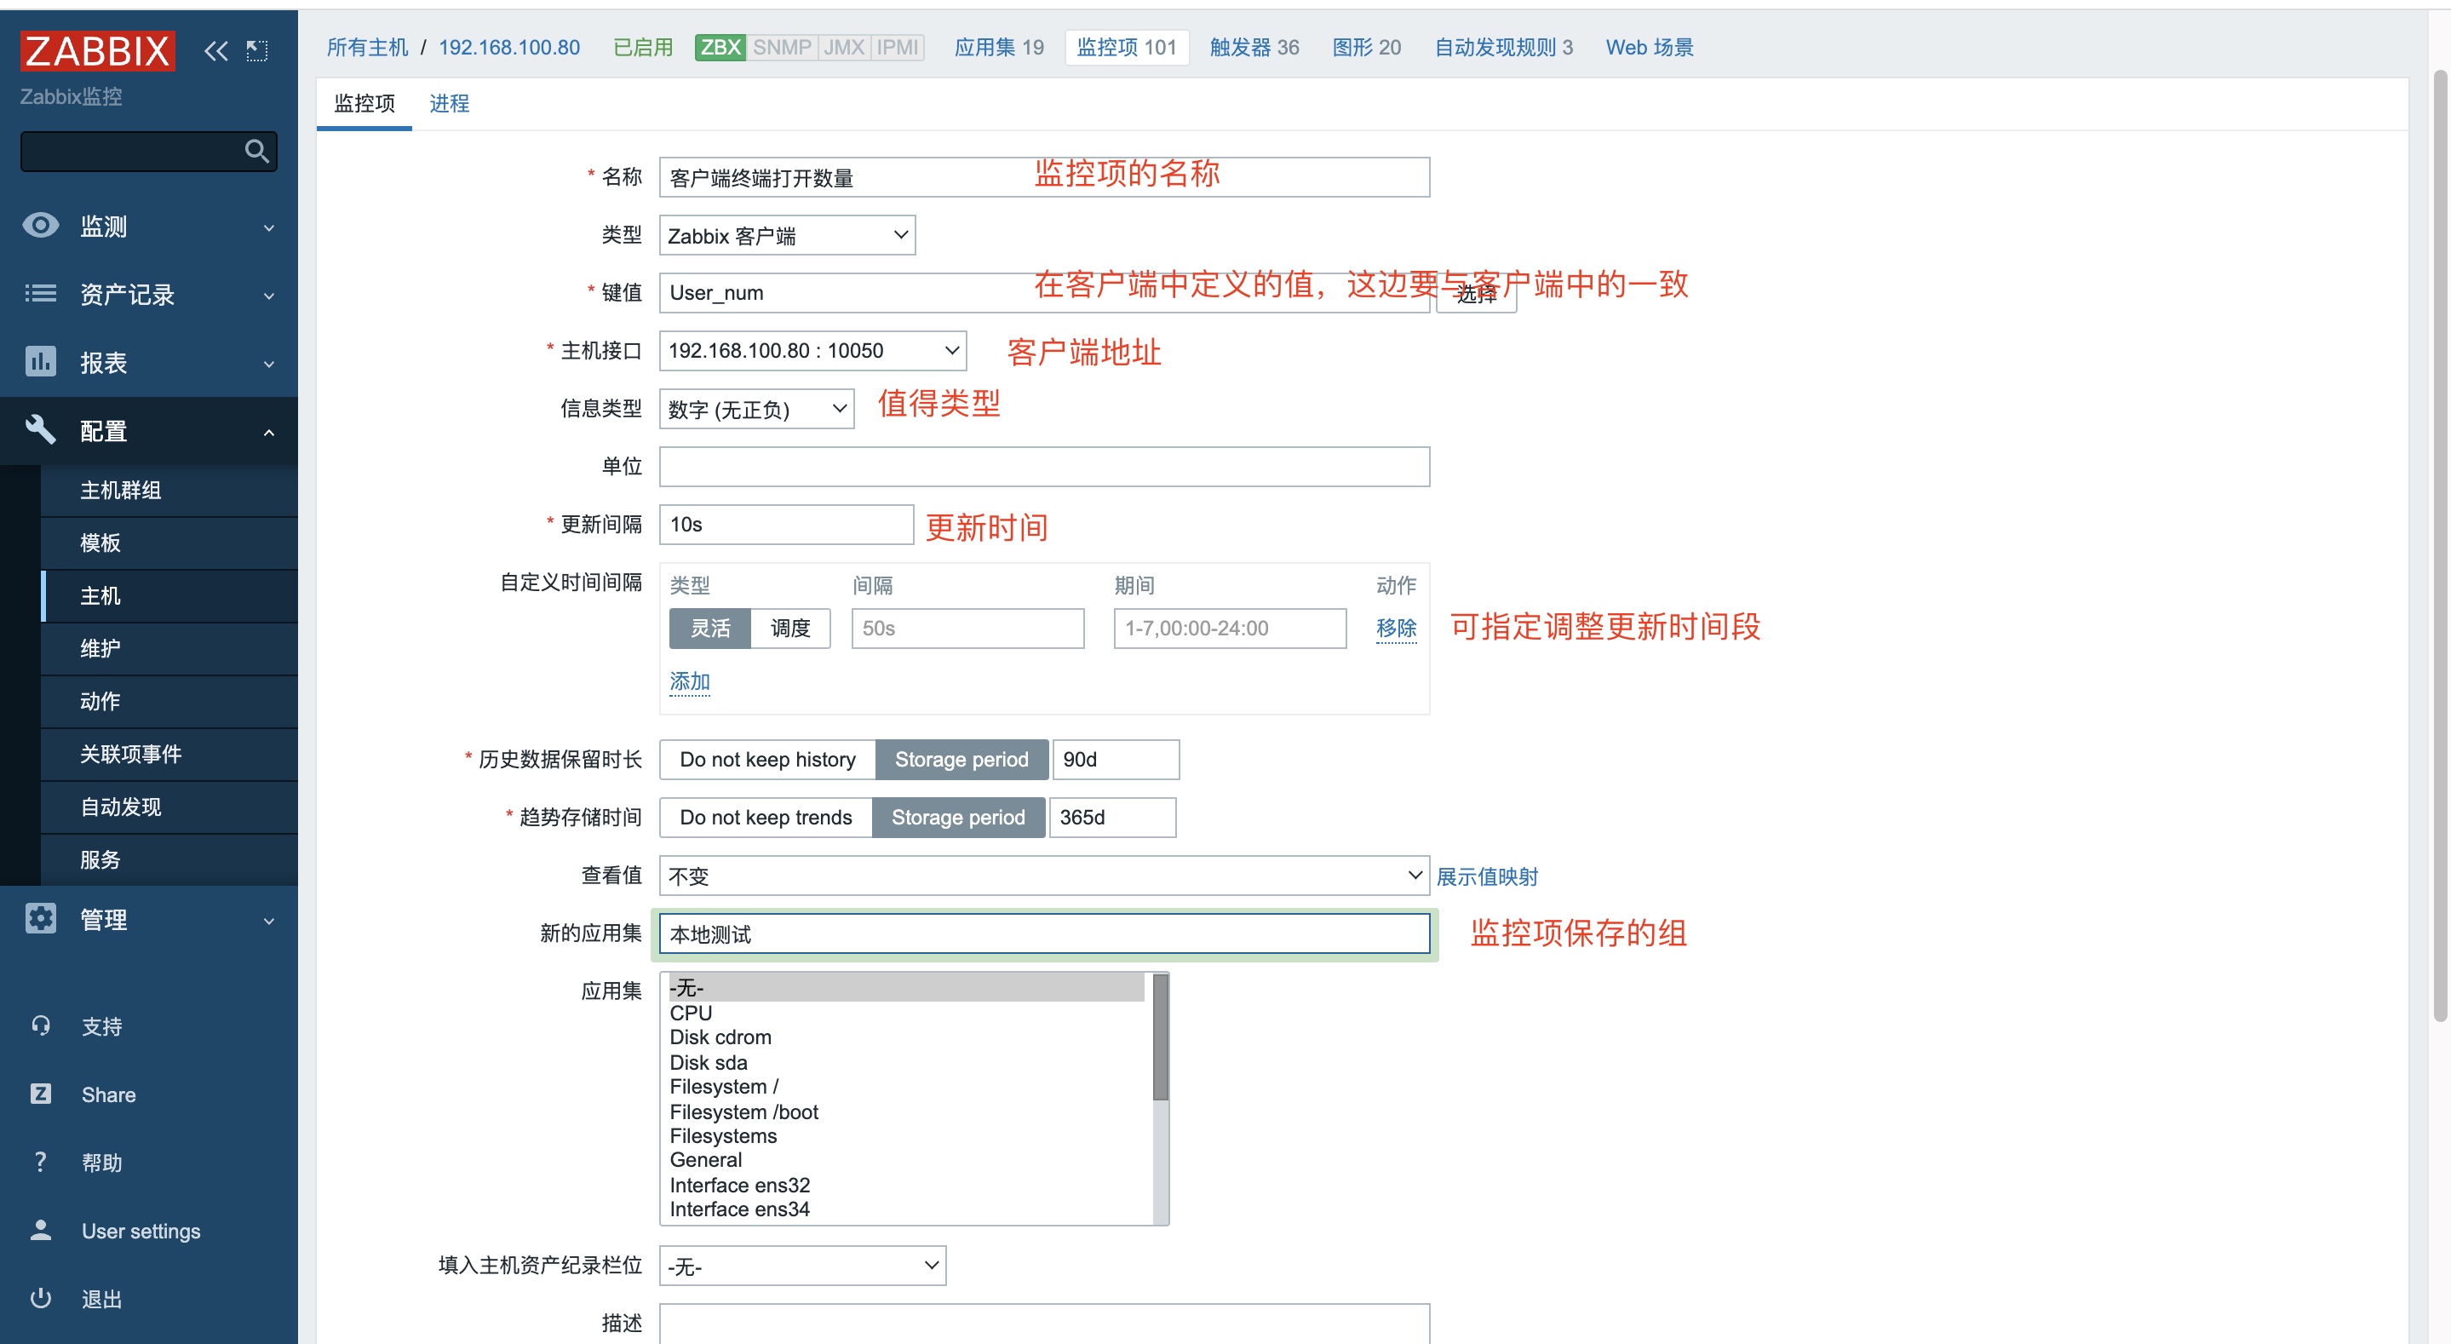The height and width of the screenshot is (1344, 2451).
Task: Click the 配置 configuration wrench icon
Action: coord(40,430)
